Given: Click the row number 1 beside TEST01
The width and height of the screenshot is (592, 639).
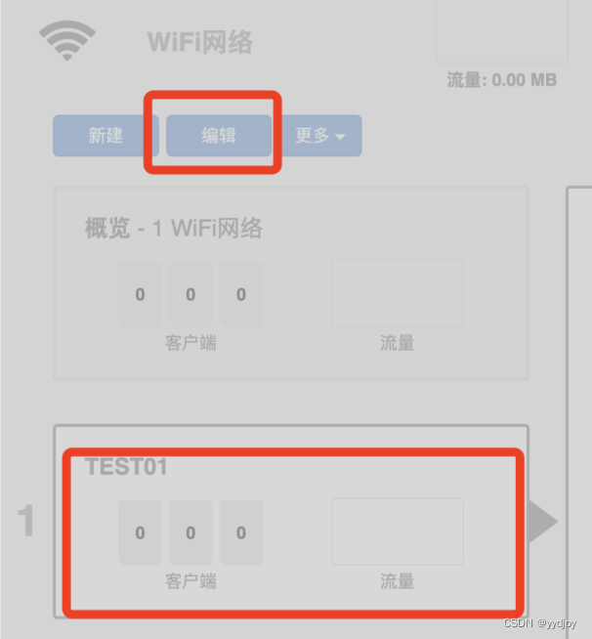Looking at the screenshot, I should [26, 521].
